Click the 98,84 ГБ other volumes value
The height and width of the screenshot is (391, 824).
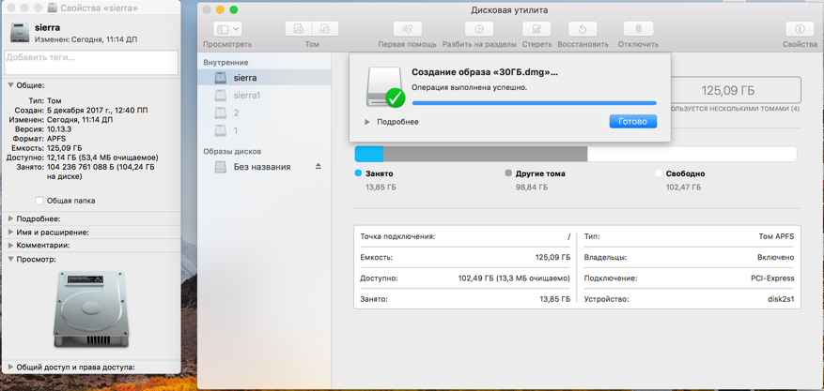pos(532,187)
